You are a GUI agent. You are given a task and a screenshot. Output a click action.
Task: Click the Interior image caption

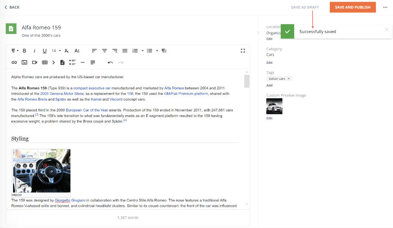tap(17, 195)
